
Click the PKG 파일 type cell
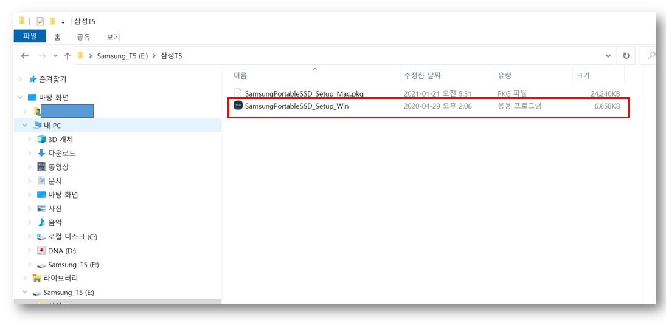pyautogui.click(x=512, y=93)
